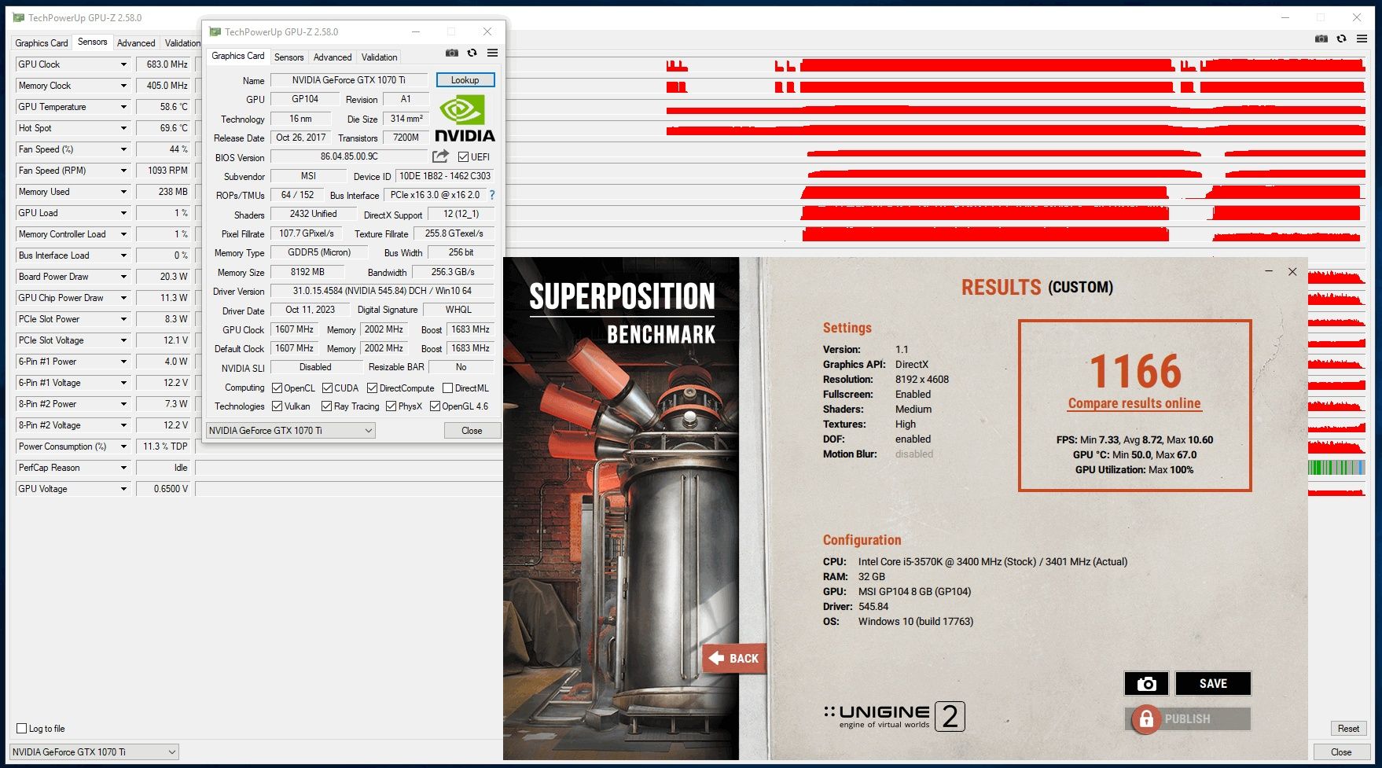The image size is (1382, 768).
Task: Switch to Graphics Card tab in Sensors window
Action: click(41, 43)
